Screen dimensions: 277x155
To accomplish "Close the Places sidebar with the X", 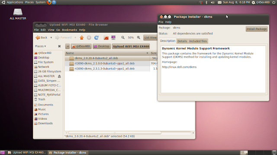I will pos(59,46).
